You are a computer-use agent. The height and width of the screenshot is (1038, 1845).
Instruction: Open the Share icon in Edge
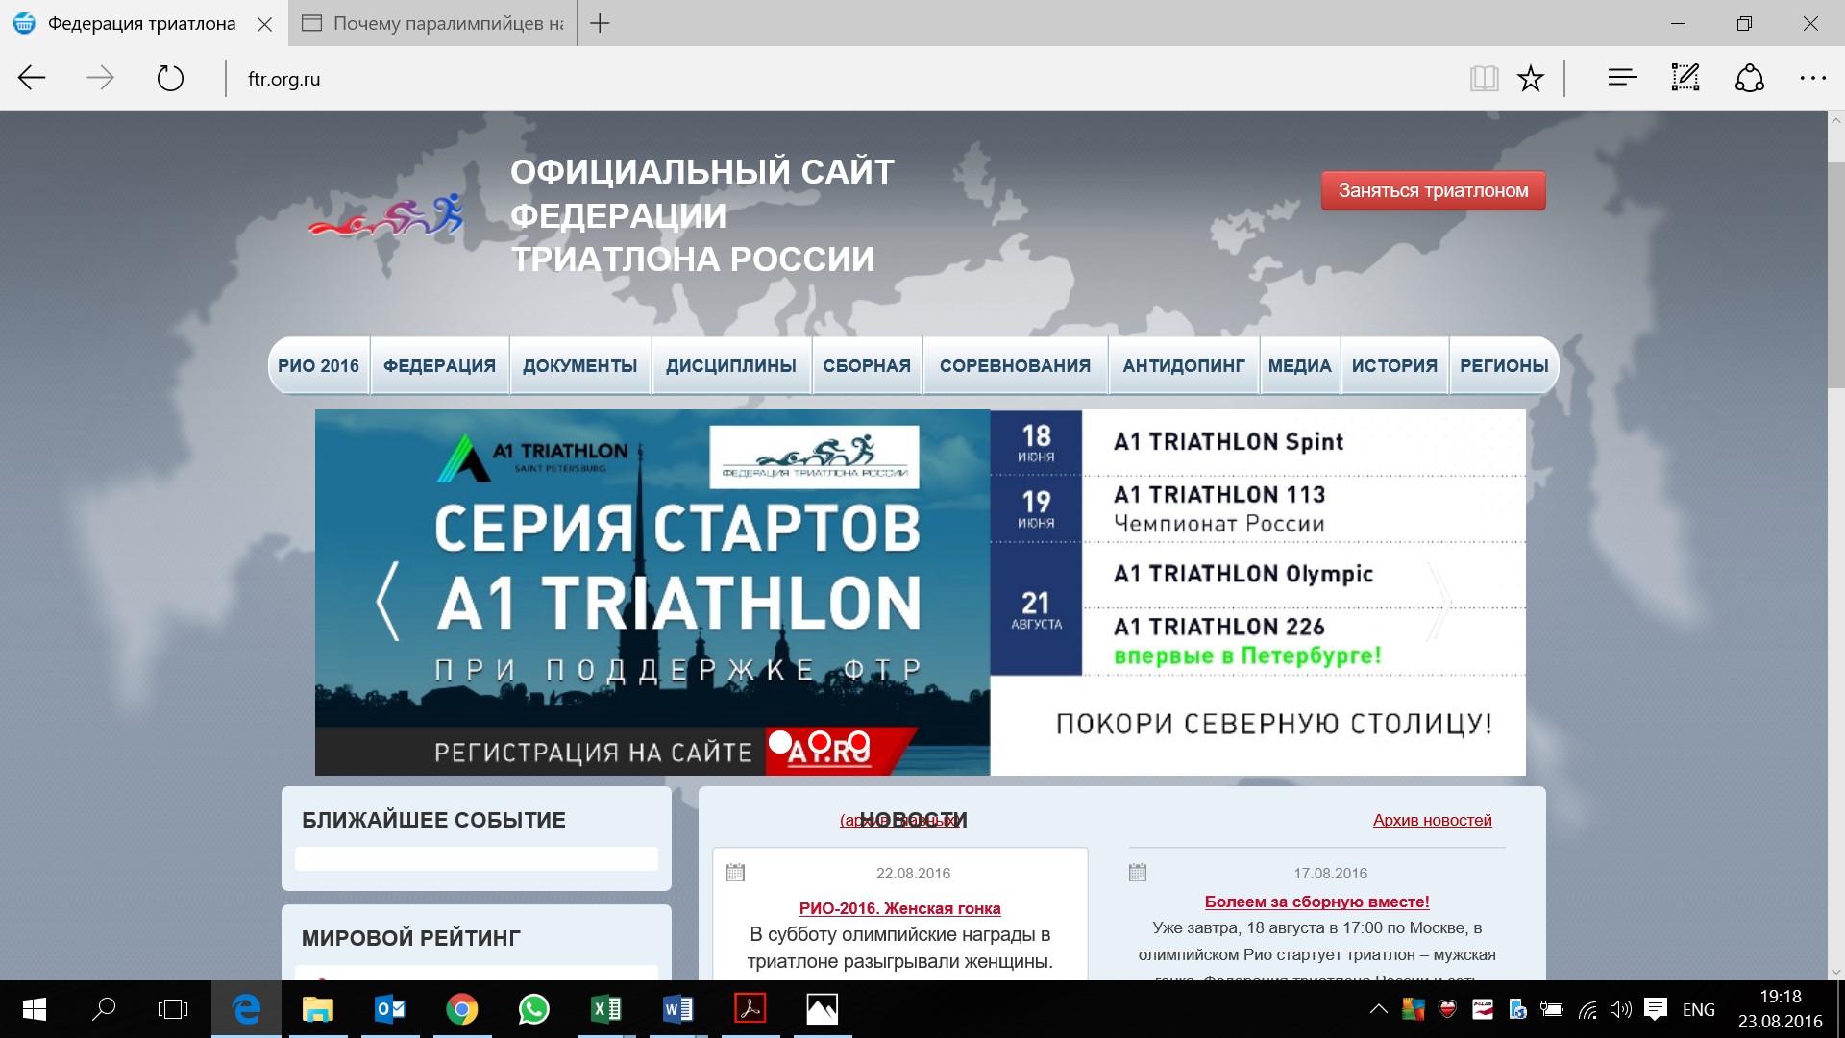(1750, 78)
